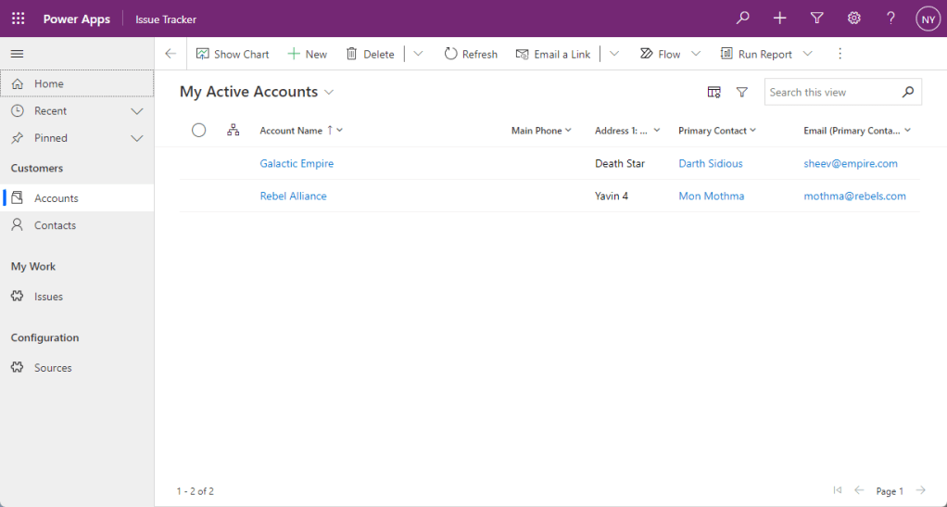Open the Galactic Empire account link

point(297,163)
